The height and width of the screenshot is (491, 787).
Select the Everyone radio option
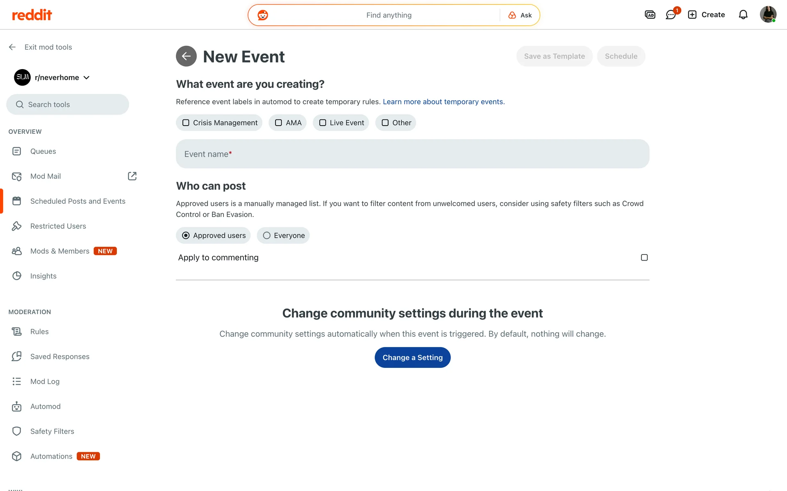267,236
